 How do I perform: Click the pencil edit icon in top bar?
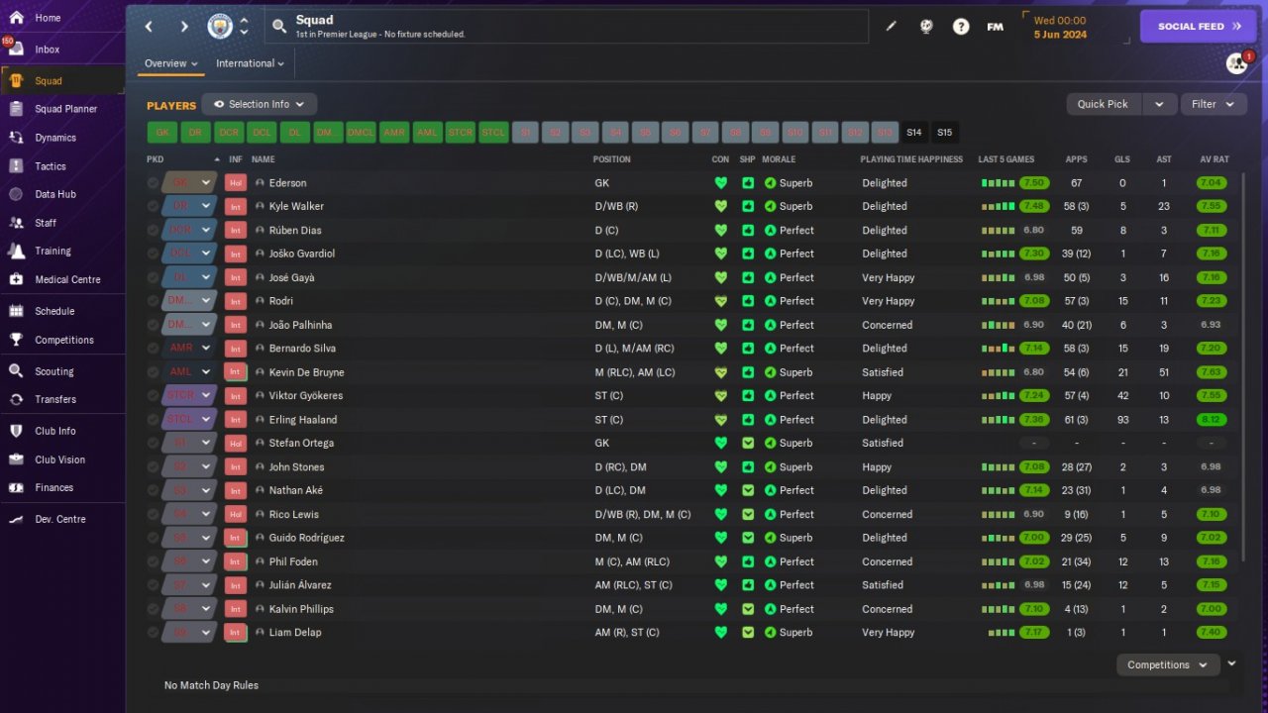point(891,27)
